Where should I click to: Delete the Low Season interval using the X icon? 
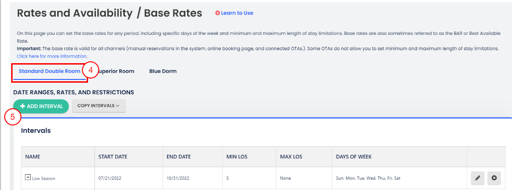[494, 178]
